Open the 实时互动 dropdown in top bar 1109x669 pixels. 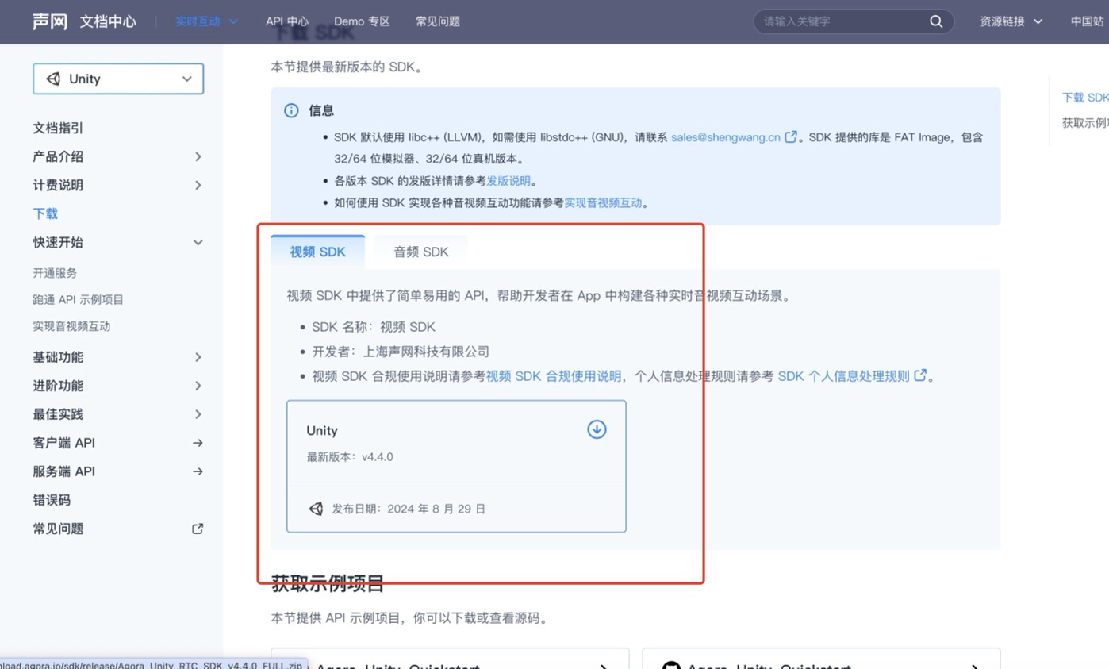(x=206, y=21)
